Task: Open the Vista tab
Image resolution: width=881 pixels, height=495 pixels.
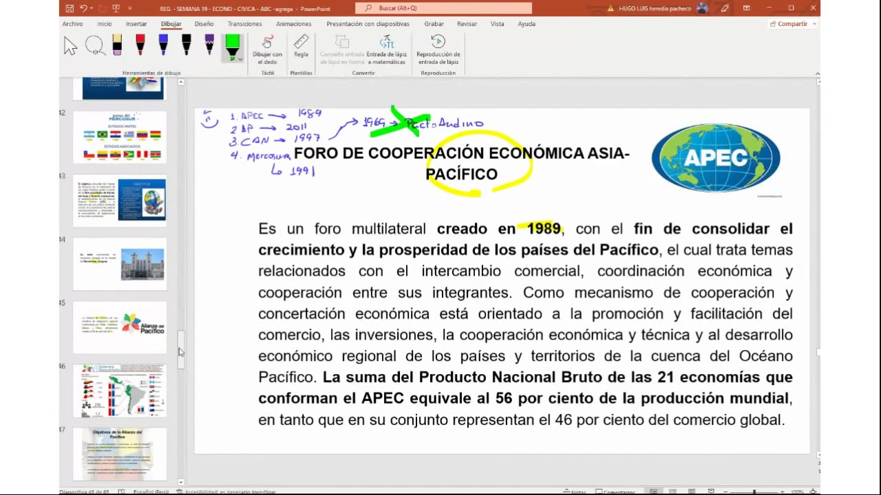Action: (497, 23)
